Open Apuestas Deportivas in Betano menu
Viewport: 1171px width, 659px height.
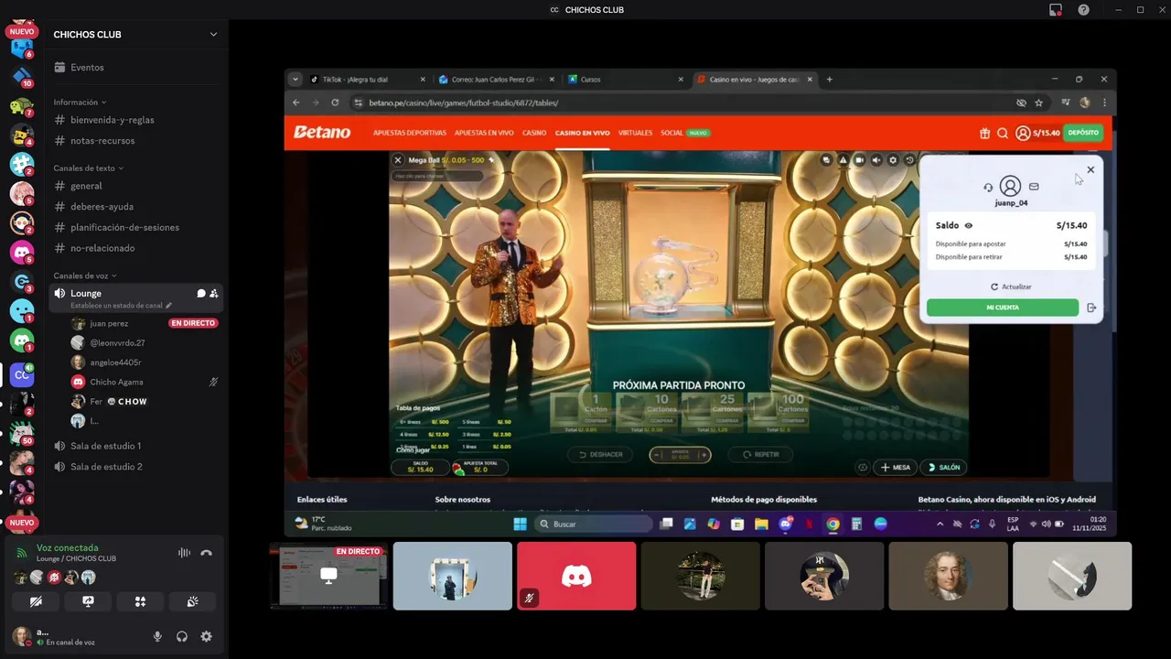coord(410,133)
